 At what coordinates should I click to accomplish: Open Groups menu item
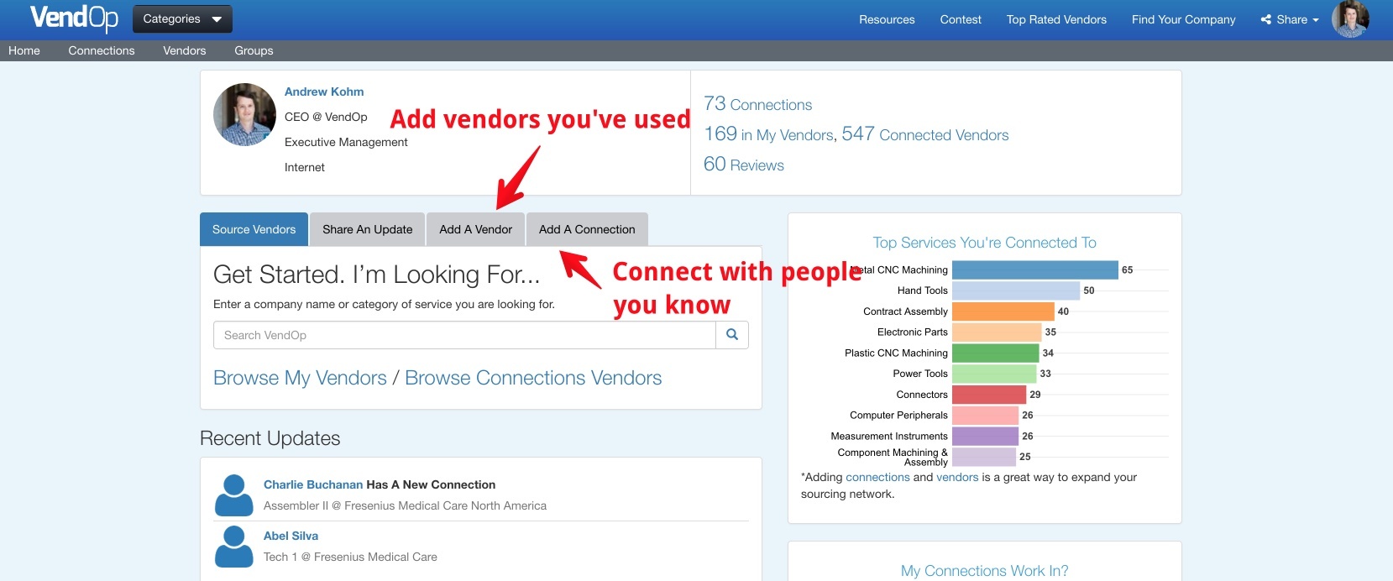click(x=254, y=50)
